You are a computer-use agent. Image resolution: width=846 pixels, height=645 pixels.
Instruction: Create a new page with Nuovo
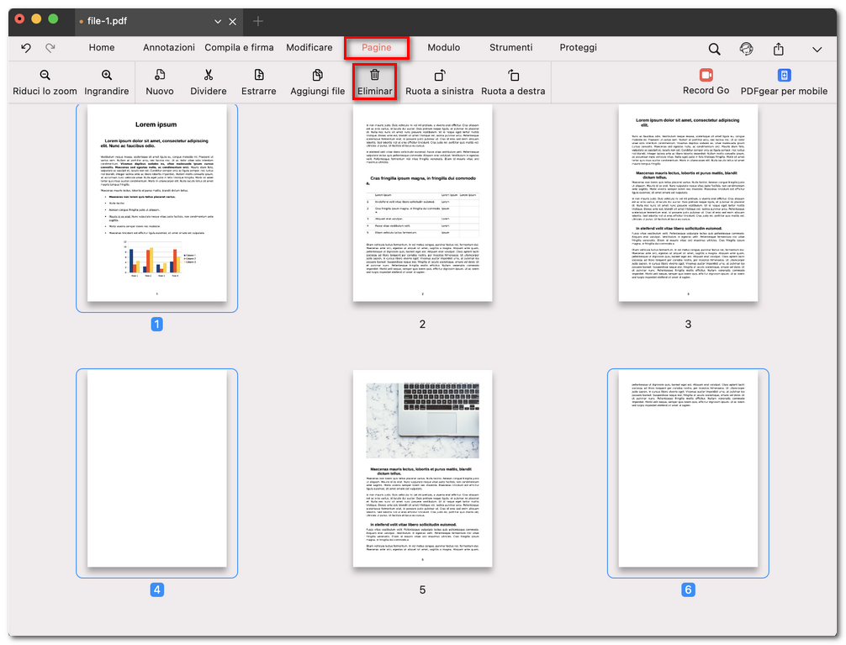160,82
